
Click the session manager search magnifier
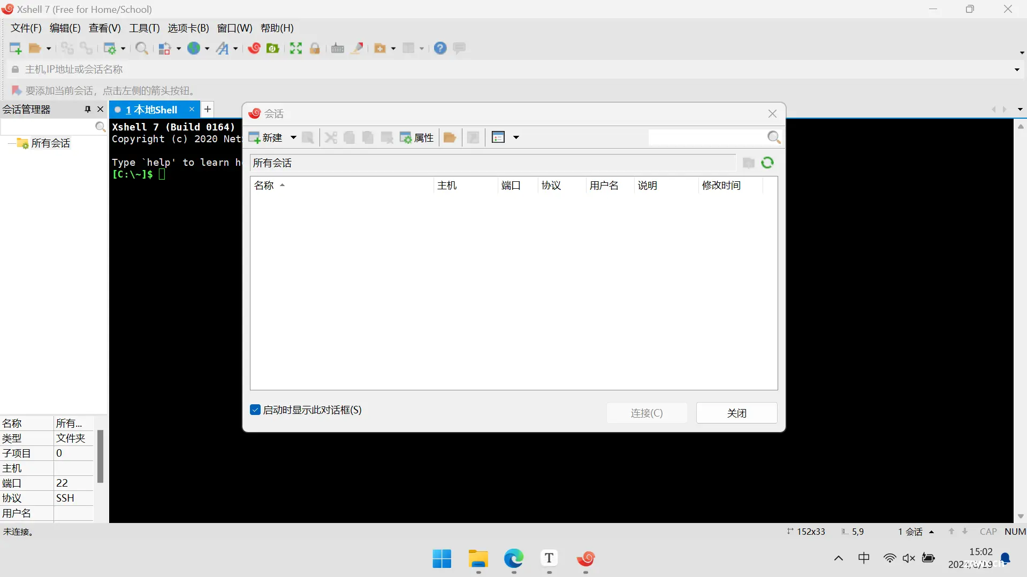coord(100,127)
